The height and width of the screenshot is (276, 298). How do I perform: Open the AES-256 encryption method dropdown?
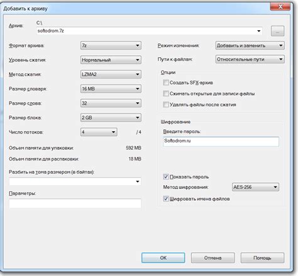pyautogui.click(x=255, y=187)
